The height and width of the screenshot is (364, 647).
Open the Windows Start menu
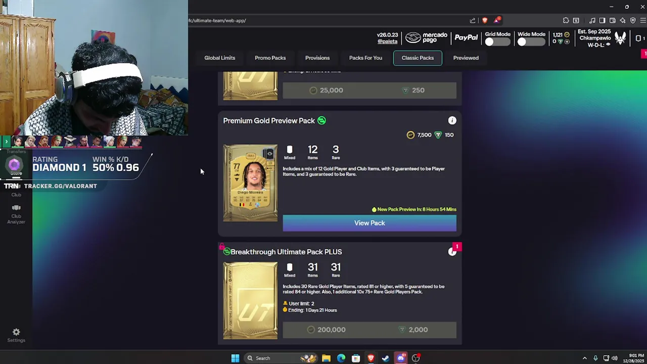(x=235, y=358)
